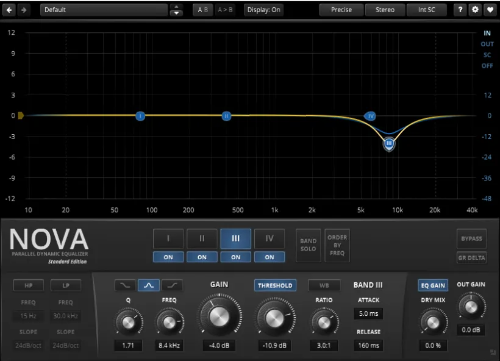
Task: Enable the LP filter
Action: pyautogui.click(x=66, y=285)
